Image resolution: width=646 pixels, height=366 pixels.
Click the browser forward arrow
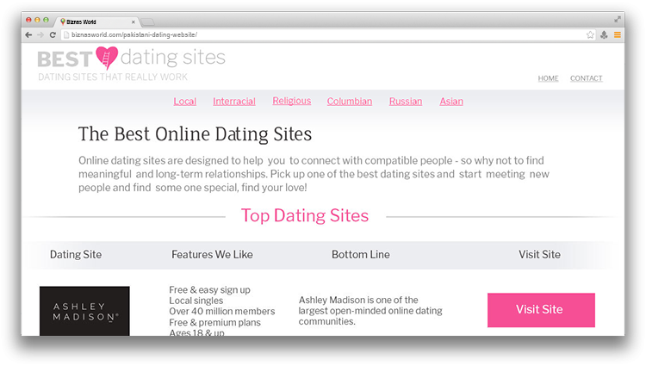(x=40, y=35)
